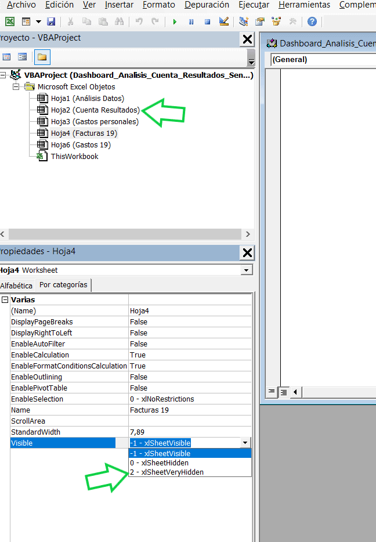Toggle Design Mode icon

pyautogui.click(x=224, y=22)
